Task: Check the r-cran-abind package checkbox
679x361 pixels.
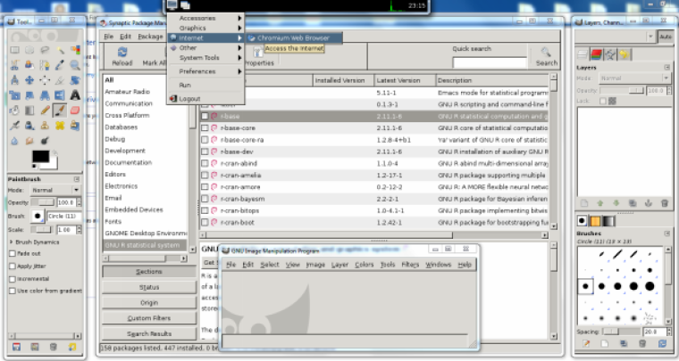Action: [x=205, y=164]
